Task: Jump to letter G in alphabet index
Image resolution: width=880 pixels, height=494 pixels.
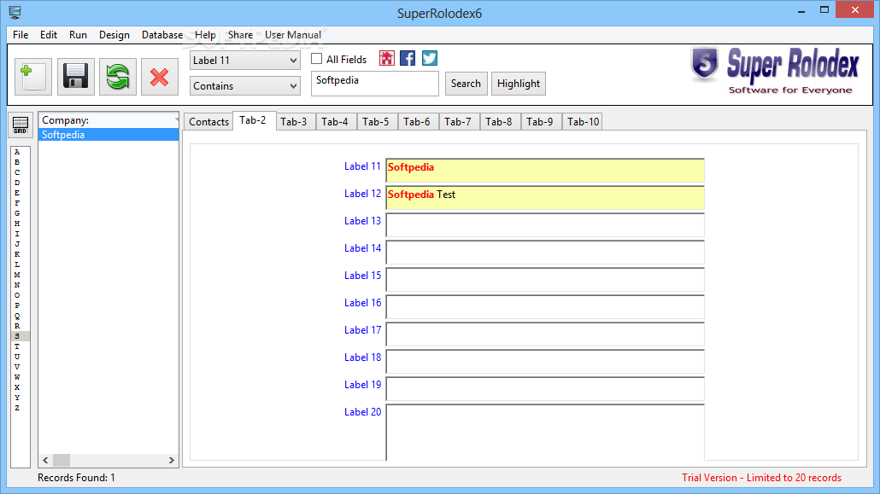Action: click(17, 213)
